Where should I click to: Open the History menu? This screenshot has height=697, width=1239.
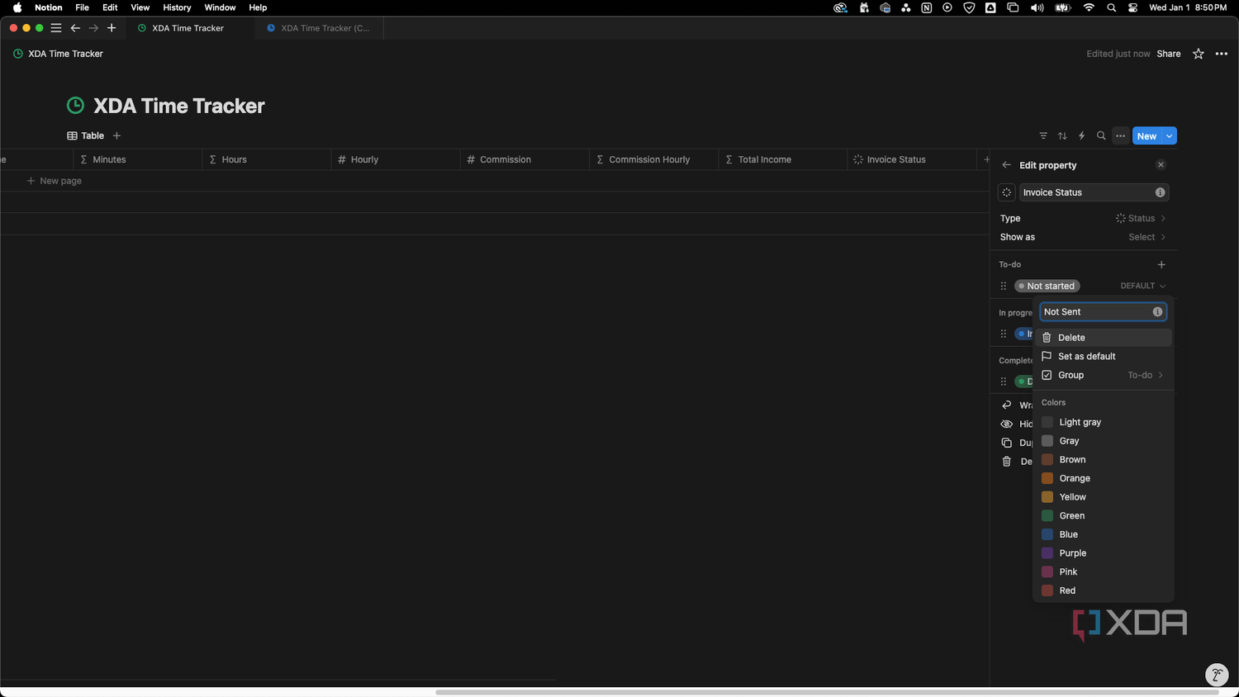click(177, 7)
